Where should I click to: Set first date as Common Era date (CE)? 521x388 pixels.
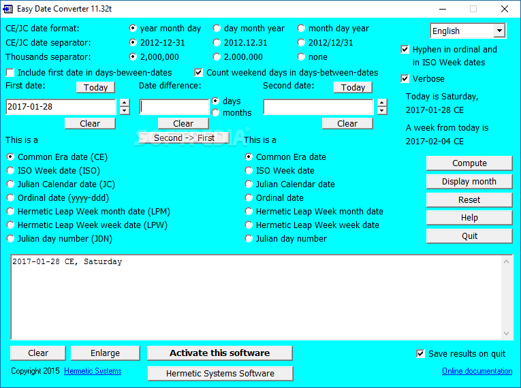coord(11,157)
